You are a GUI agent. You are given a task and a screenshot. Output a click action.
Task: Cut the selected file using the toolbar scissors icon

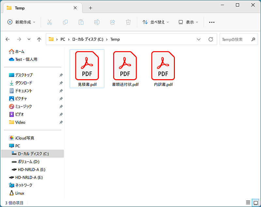tap(50, 22)
